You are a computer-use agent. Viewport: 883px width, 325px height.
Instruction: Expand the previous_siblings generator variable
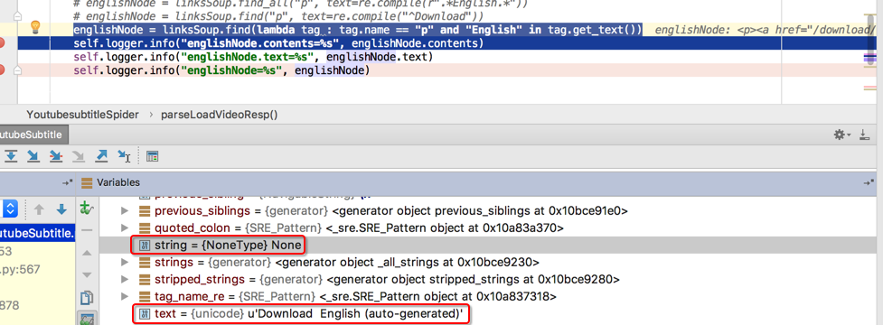125,211
